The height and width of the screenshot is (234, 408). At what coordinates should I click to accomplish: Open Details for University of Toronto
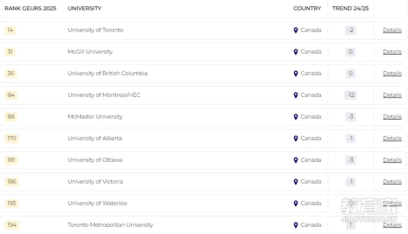392,30
